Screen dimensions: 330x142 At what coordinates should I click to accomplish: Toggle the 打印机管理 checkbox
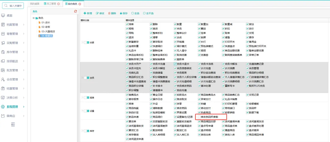[223, 104]
